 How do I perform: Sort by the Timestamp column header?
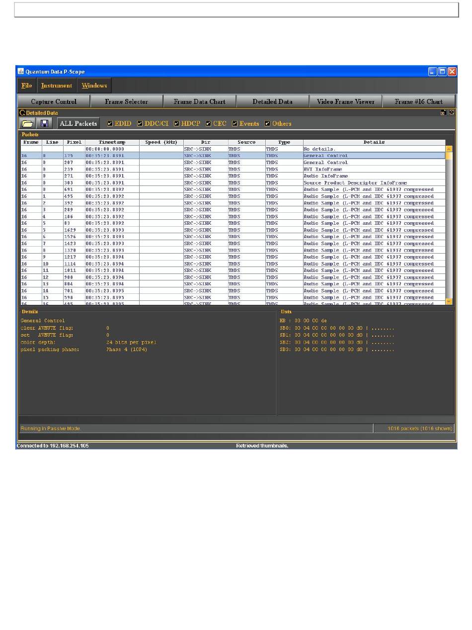(112, 142)
